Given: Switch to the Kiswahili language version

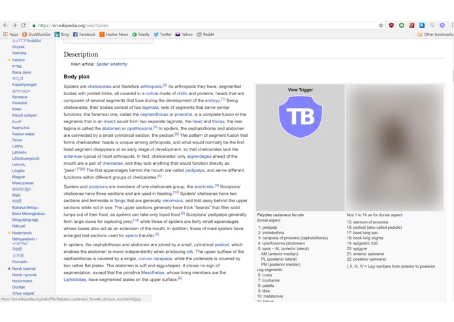Looking at the screenshot, I should (20, 103).
